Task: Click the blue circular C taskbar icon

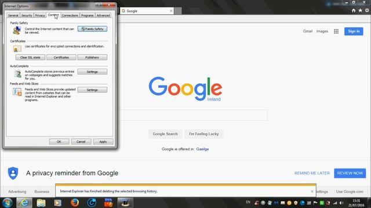Action: (x=92, y=203)
